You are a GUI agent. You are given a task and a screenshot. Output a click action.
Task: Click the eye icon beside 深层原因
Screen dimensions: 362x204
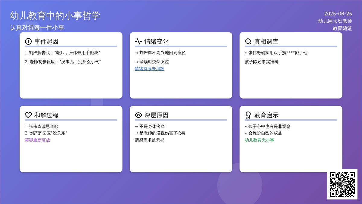click(x=138, y=115)
